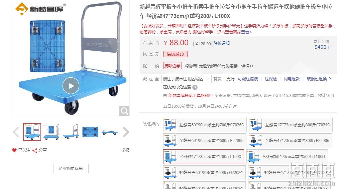This screenshot has width=338, height=189.
Task: Select 经济款47*73cm承重约200斤L100X option
Action: (x=204, y=157)
